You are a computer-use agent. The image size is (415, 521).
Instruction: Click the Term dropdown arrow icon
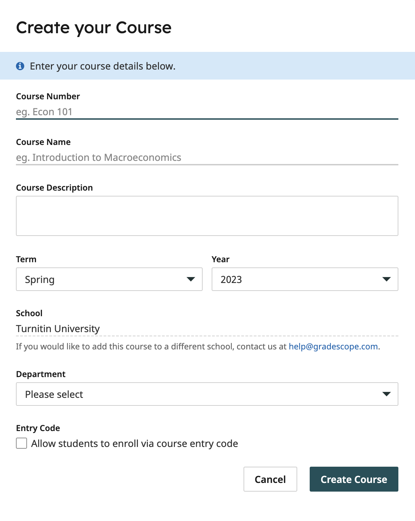pyautogui.click(x=191, y=279)
